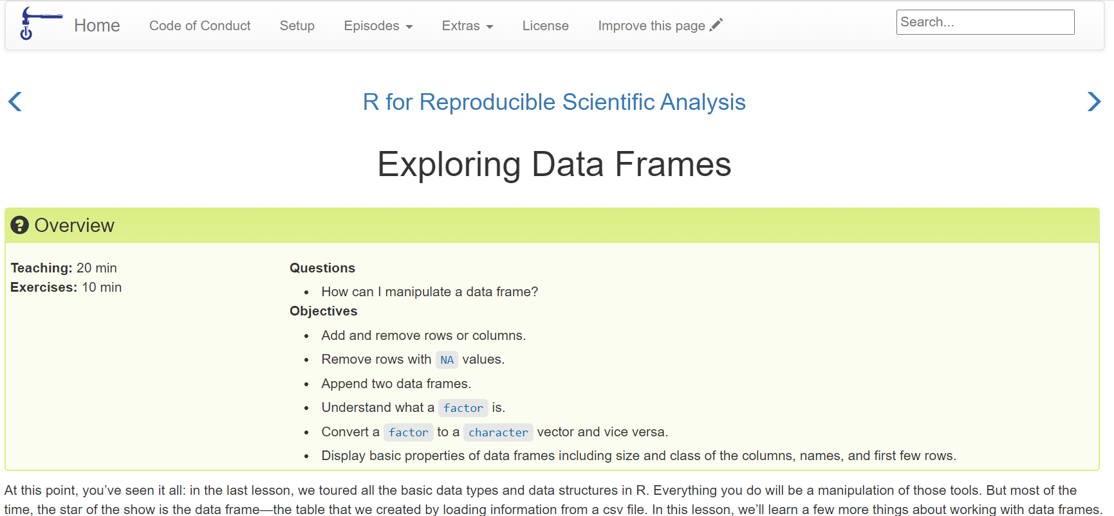Screen dimensions: 1114x516
Task: Go to previous episode with left arrow
Action: (x=15, y=102)
